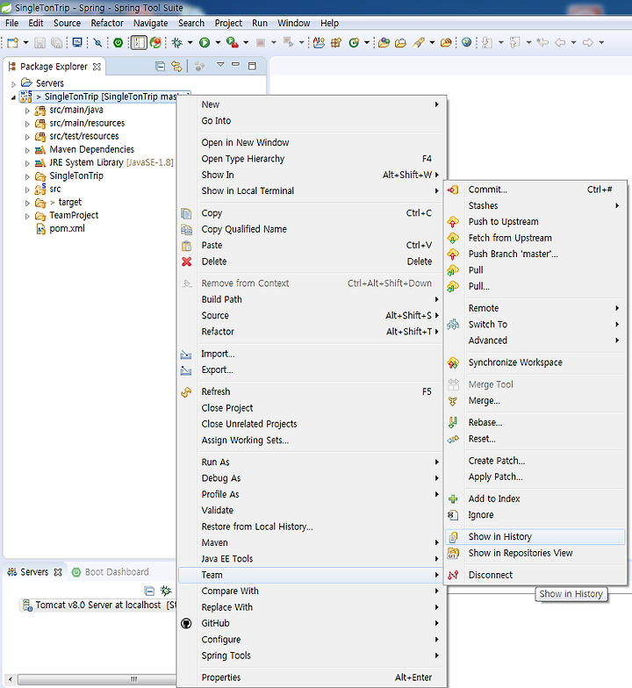The width and height of the screenshot is (632, 688).
Task: Select Compare With menu entry
Action: (310, 591)
